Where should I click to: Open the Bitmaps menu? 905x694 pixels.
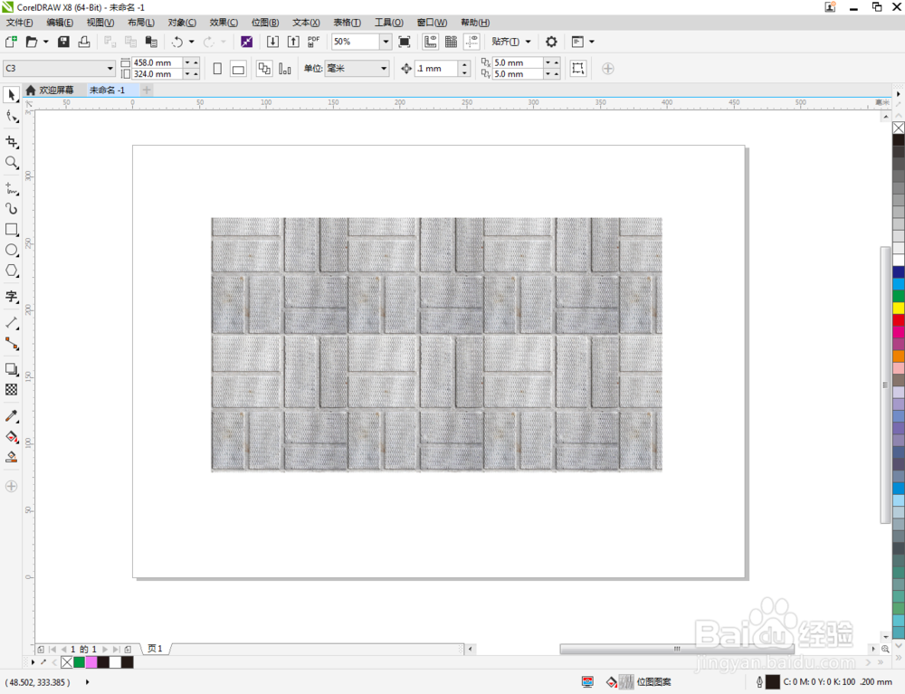tap(265, 23)
